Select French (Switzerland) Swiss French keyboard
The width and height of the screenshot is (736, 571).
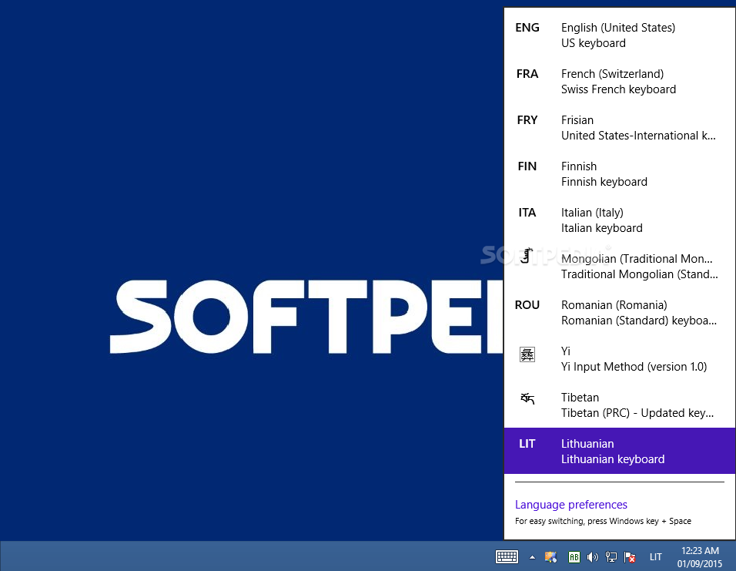coord(620,82)
